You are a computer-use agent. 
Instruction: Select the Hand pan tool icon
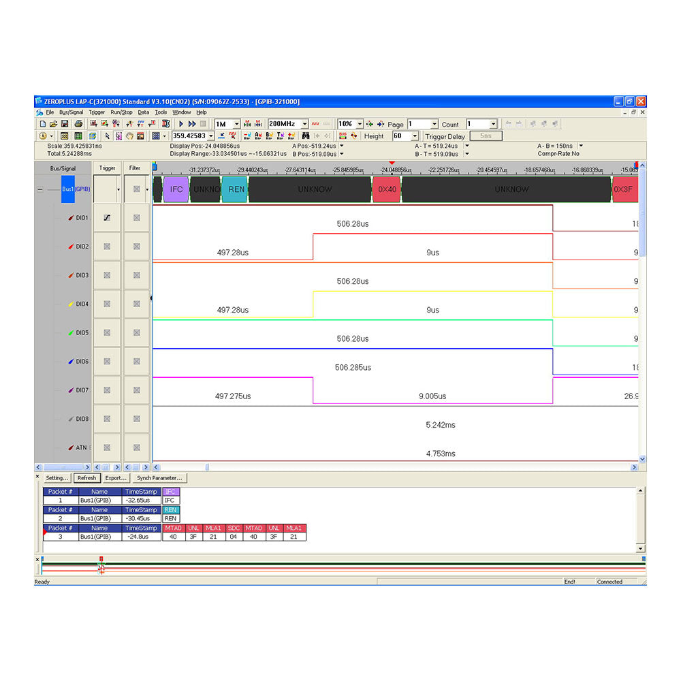(128, 136)
